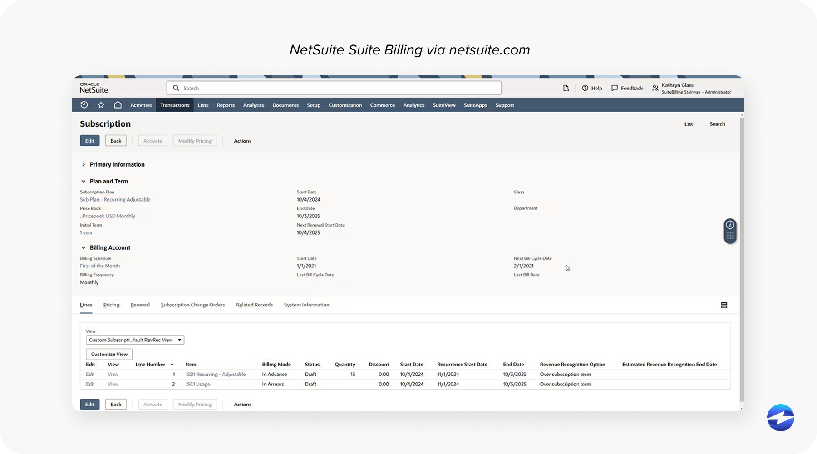Toggle the subtab layout icon
The height and width of the screenshot is (454, 817).
[x=724, y=305]
